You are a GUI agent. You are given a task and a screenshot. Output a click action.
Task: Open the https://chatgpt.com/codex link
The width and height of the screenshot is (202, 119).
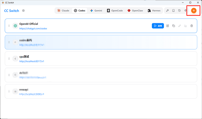click(x=33, y=29)
